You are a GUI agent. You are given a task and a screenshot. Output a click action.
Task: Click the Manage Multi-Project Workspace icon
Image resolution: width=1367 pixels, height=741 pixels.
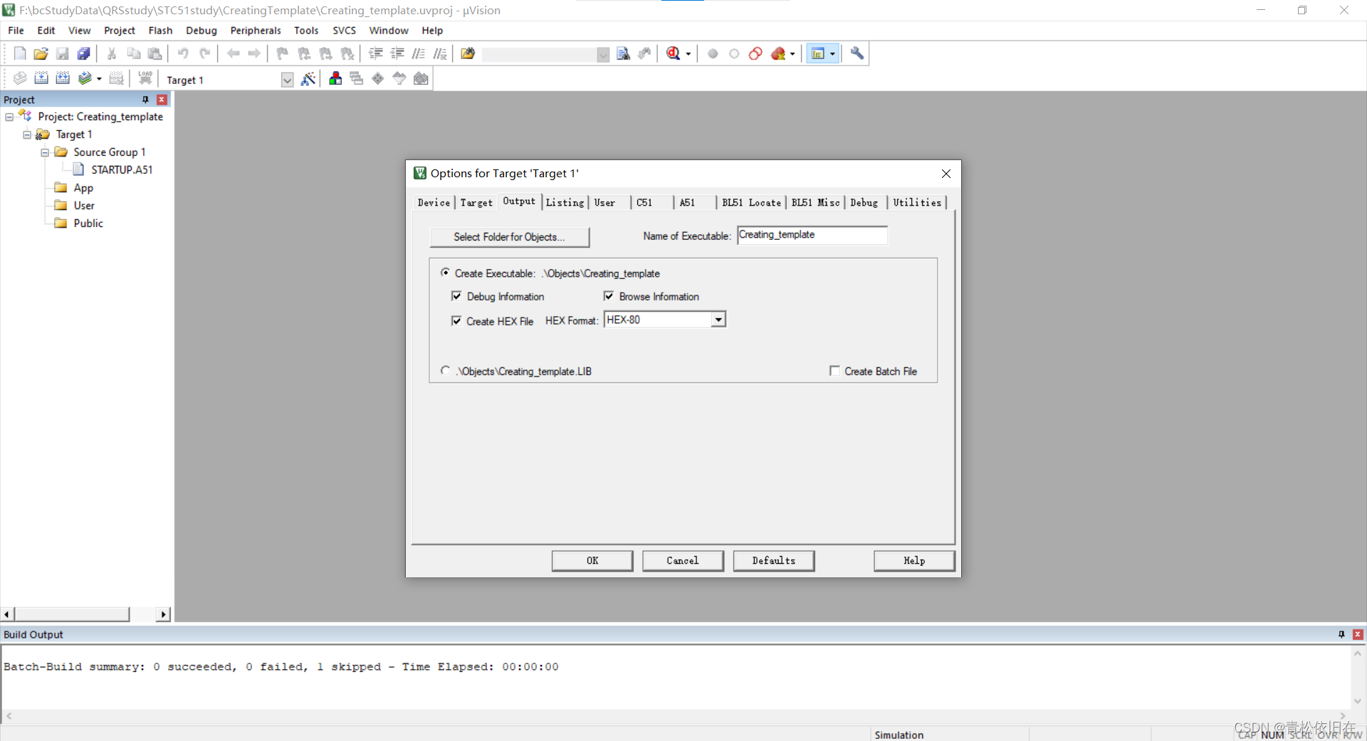357,78
